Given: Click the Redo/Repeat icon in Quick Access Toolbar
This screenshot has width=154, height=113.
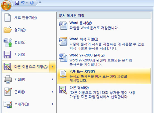Looking at the screenshot, I should (32, 3).
